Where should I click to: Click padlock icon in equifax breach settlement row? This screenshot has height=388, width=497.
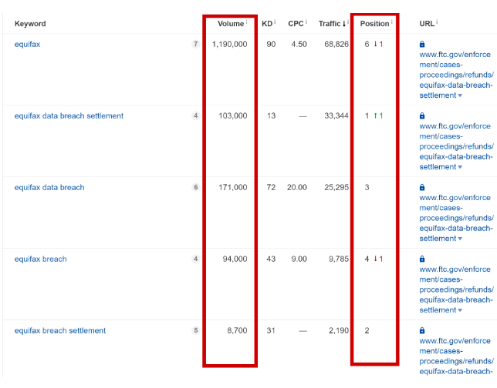point(422,330)
